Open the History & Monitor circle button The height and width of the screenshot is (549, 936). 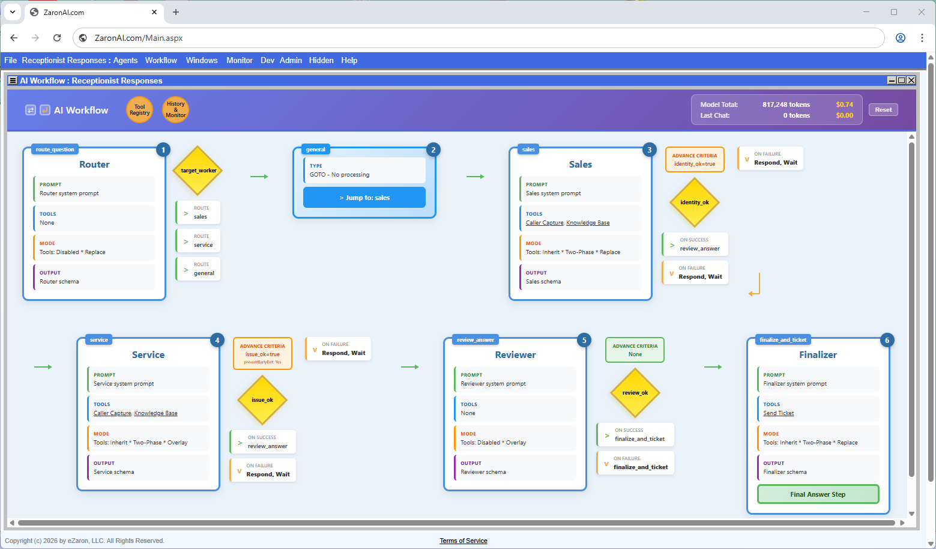[176, 110]
